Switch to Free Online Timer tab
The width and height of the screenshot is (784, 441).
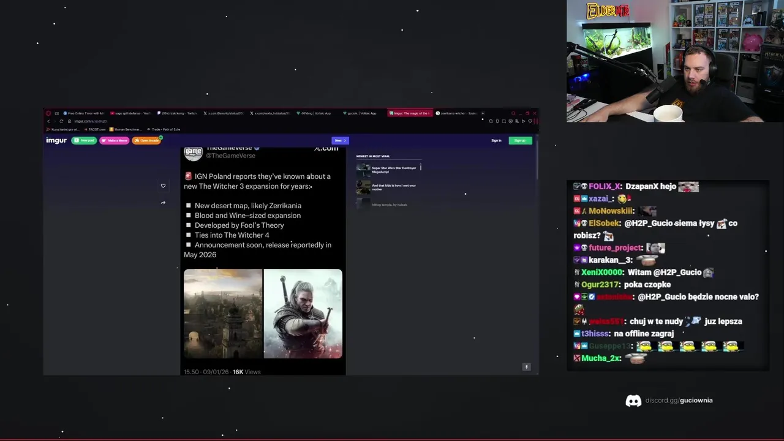pos(84,113)
